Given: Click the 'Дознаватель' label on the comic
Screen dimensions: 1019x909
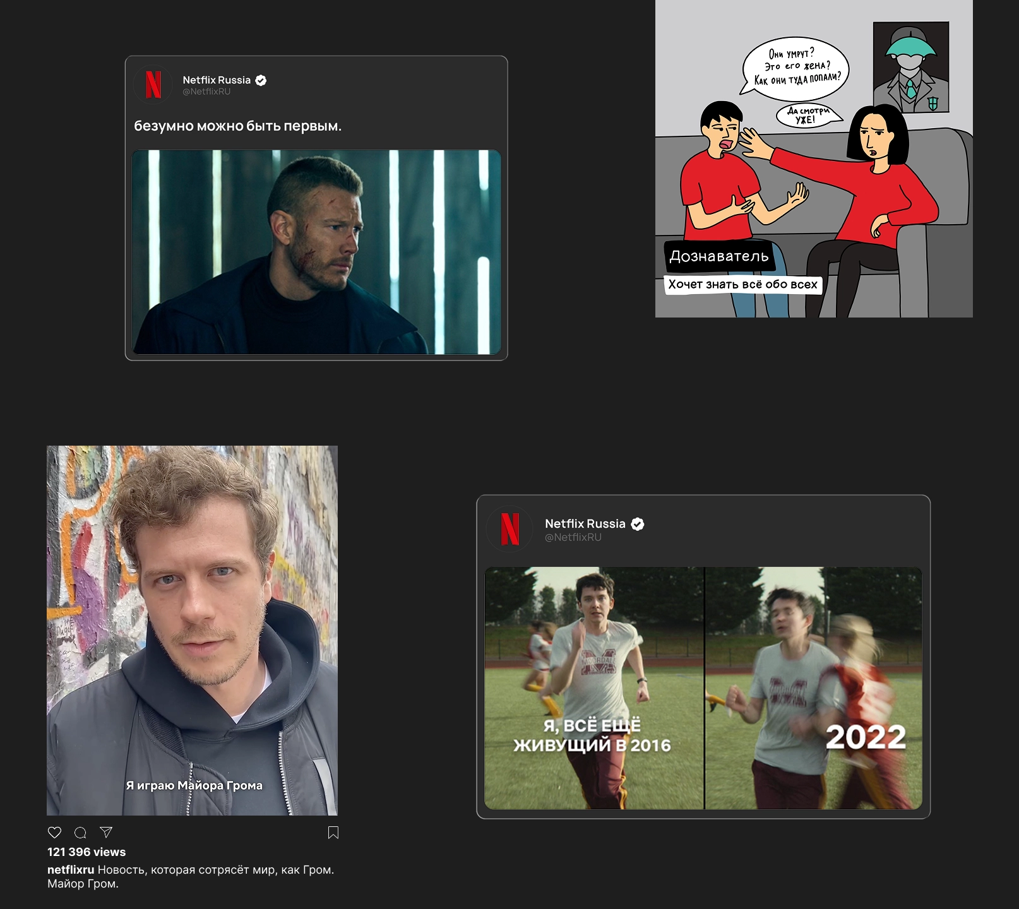Looking at the screenshot, I should [719, 256].
